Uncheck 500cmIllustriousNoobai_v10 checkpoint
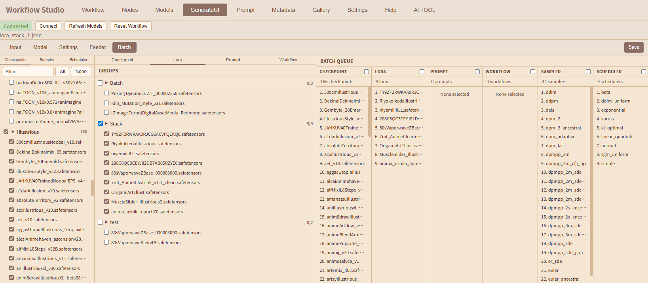Viewport: 648px width, 283px height. pyautogui.click(x=11, y=142)
